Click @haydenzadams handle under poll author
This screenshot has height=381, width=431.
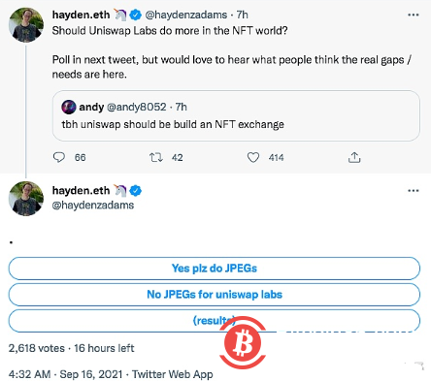click(93, 206)
